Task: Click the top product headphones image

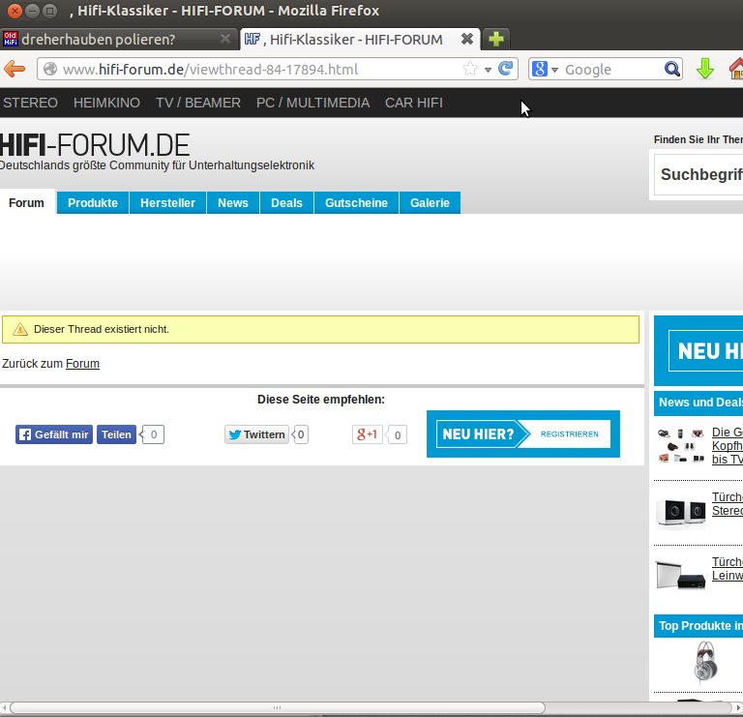Action: pos(705,662)
